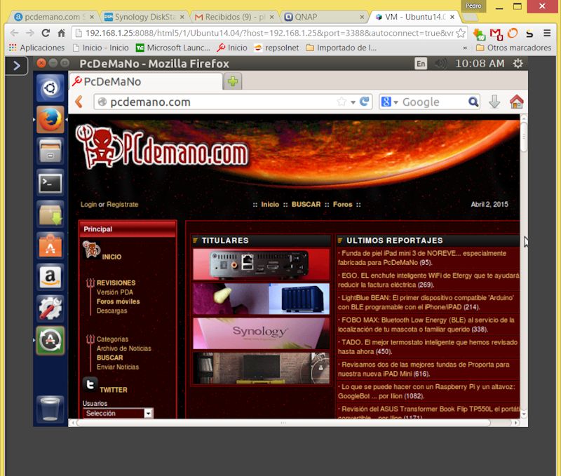Click Chrome home button
561x476 pixels.
(x=62, y=33)
